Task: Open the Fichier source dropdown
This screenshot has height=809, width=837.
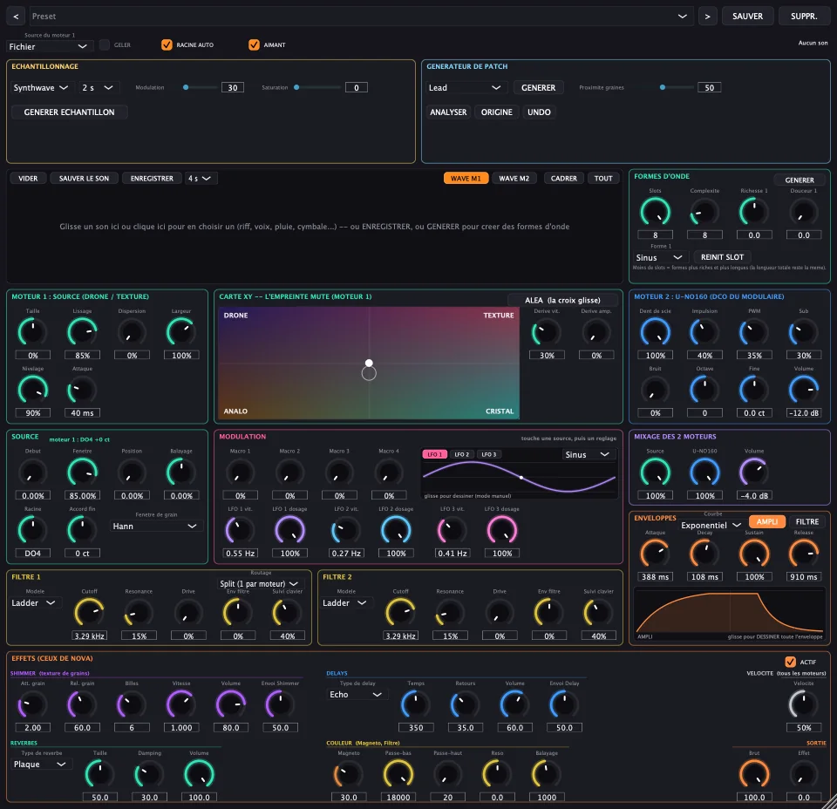Action: coord(49,46)
